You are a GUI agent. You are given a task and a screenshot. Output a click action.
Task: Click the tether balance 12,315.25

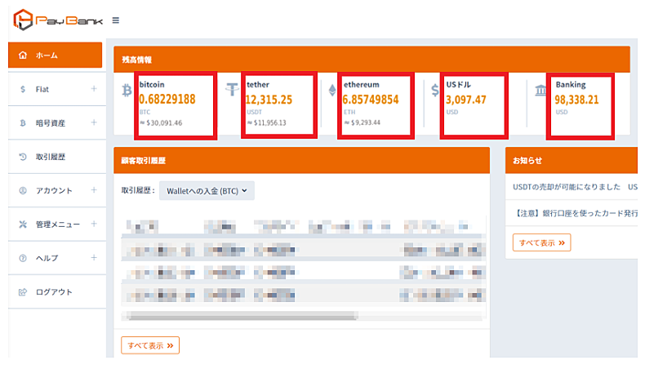click(x=269, y=100)
